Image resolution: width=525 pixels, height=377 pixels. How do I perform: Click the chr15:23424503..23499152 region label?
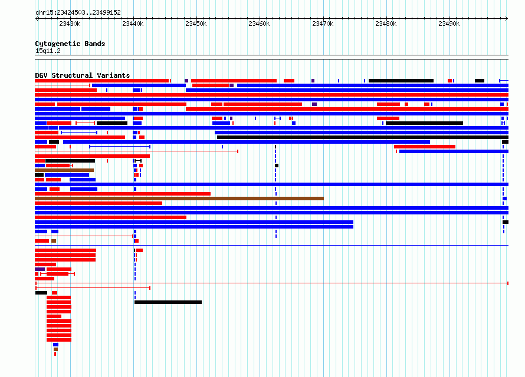click(78, 12)
